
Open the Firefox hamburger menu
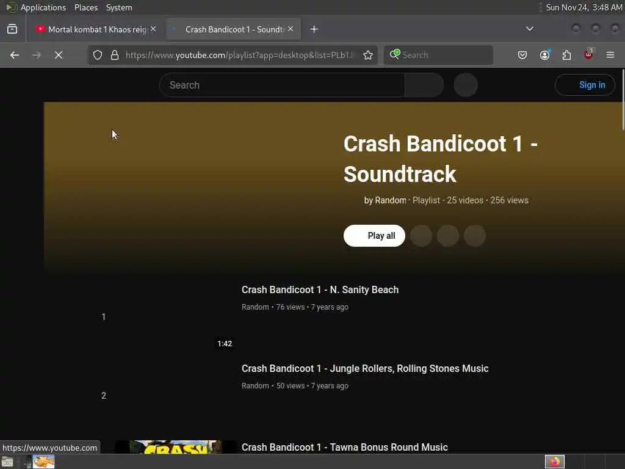tap(610, 55)
